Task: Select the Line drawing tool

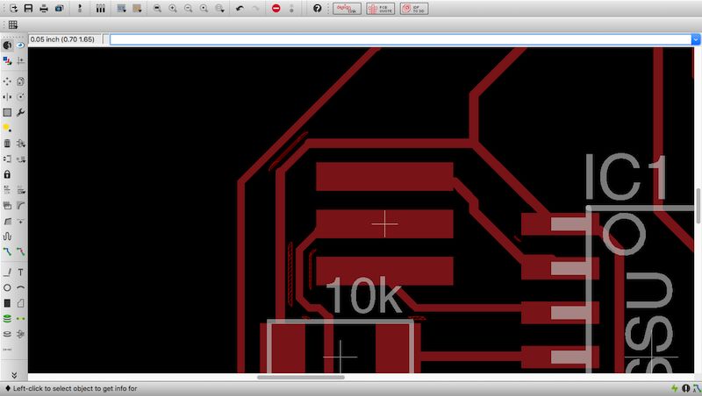Action: click(x=7, y=272)
